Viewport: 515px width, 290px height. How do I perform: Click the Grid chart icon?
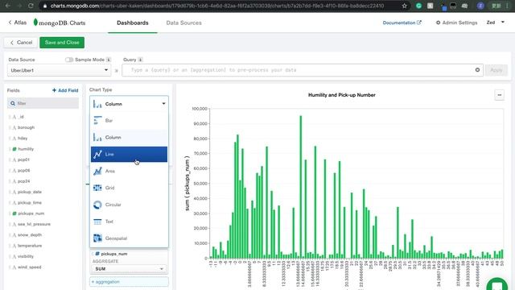(97, 188)
